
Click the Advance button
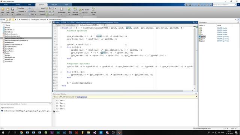[x=84, y=13]
